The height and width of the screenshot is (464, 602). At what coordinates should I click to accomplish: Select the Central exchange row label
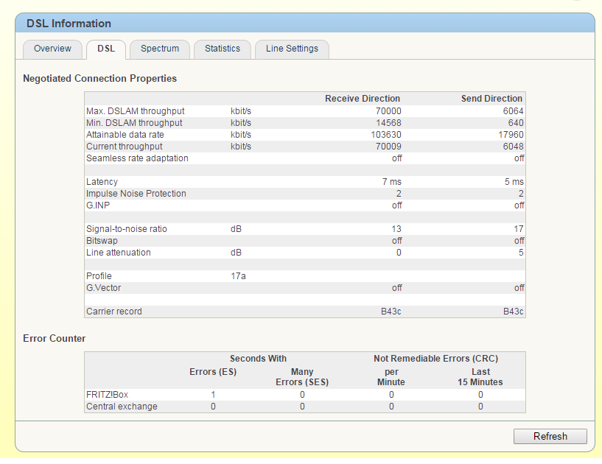(122, 407)
